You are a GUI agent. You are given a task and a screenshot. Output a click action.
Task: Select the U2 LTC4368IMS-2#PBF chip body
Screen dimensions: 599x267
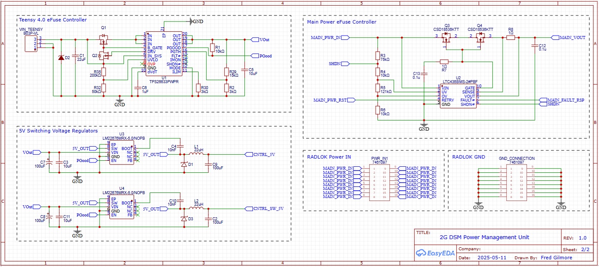458,96
